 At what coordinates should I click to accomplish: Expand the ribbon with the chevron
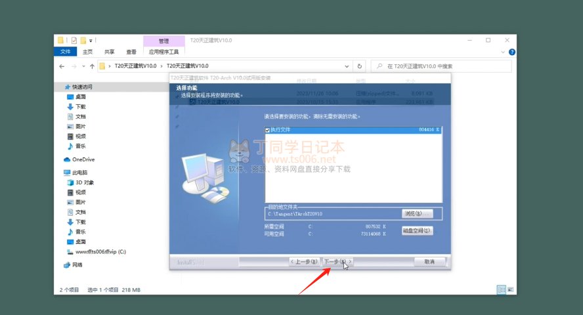point(503,52)
